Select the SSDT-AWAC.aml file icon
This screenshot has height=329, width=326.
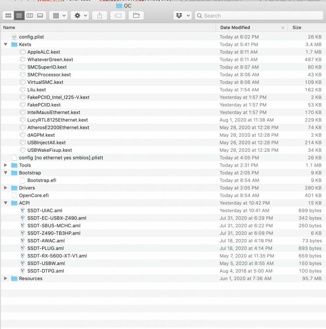click(x=23, y=241)
